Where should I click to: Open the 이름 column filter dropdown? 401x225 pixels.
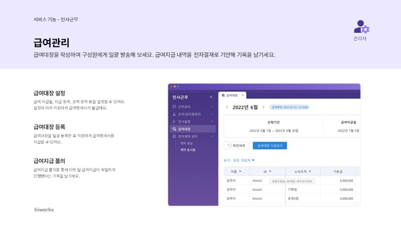pyautogui.click(x=240, y=171)
